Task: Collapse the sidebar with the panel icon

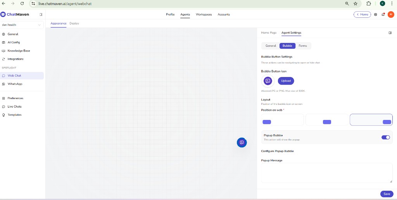Action: coord(41,14)
